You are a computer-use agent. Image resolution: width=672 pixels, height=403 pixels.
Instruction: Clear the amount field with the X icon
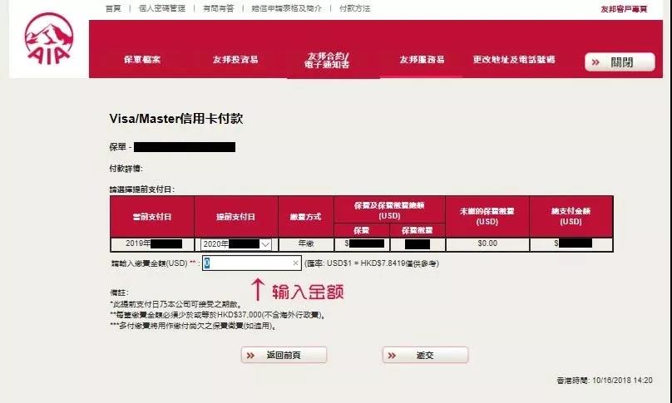coord(295,263)
